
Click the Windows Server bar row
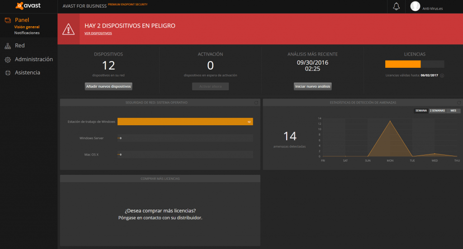pos(185,138)
